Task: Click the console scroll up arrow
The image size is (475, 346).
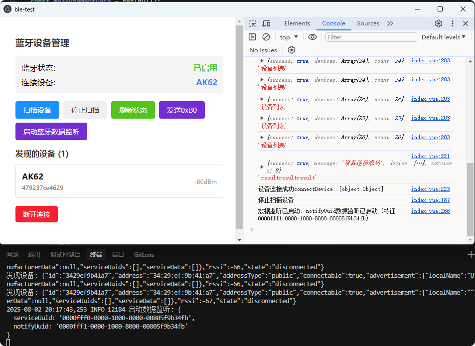Action: 470,61
